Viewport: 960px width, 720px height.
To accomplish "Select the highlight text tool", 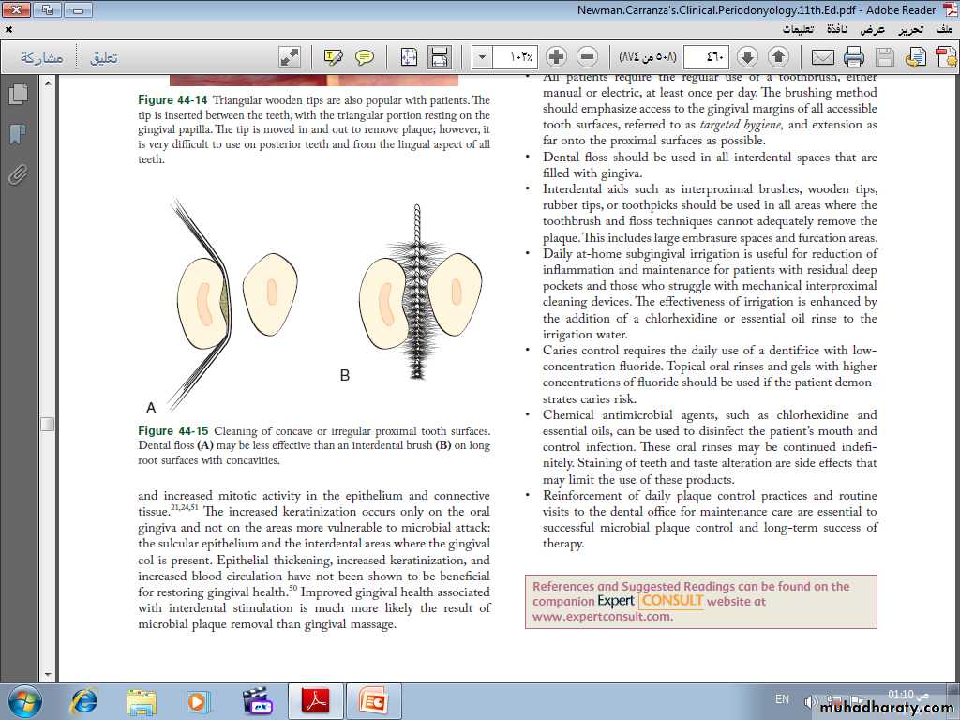I will click(334, 57).
